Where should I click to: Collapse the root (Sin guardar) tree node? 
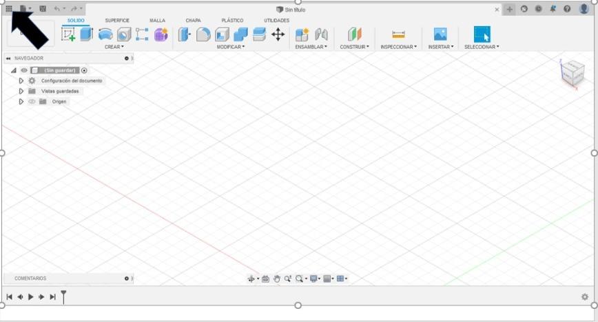[13, 70]
